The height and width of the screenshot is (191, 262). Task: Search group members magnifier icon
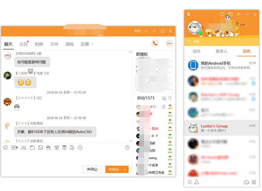170,98
